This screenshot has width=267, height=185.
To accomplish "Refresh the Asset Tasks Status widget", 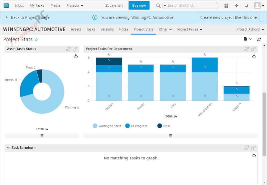I will (68, 49).
